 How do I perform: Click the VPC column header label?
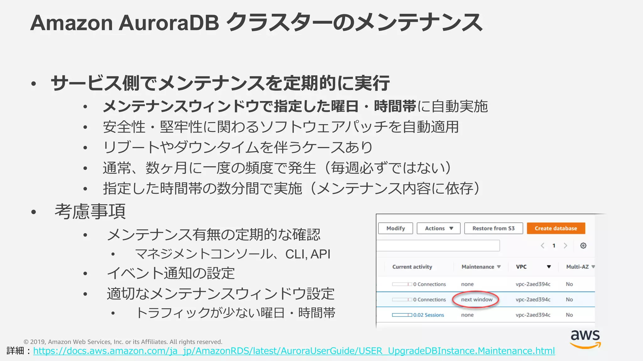[x=521, y=267]
